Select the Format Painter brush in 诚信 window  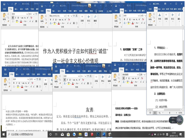pos(46,23)
